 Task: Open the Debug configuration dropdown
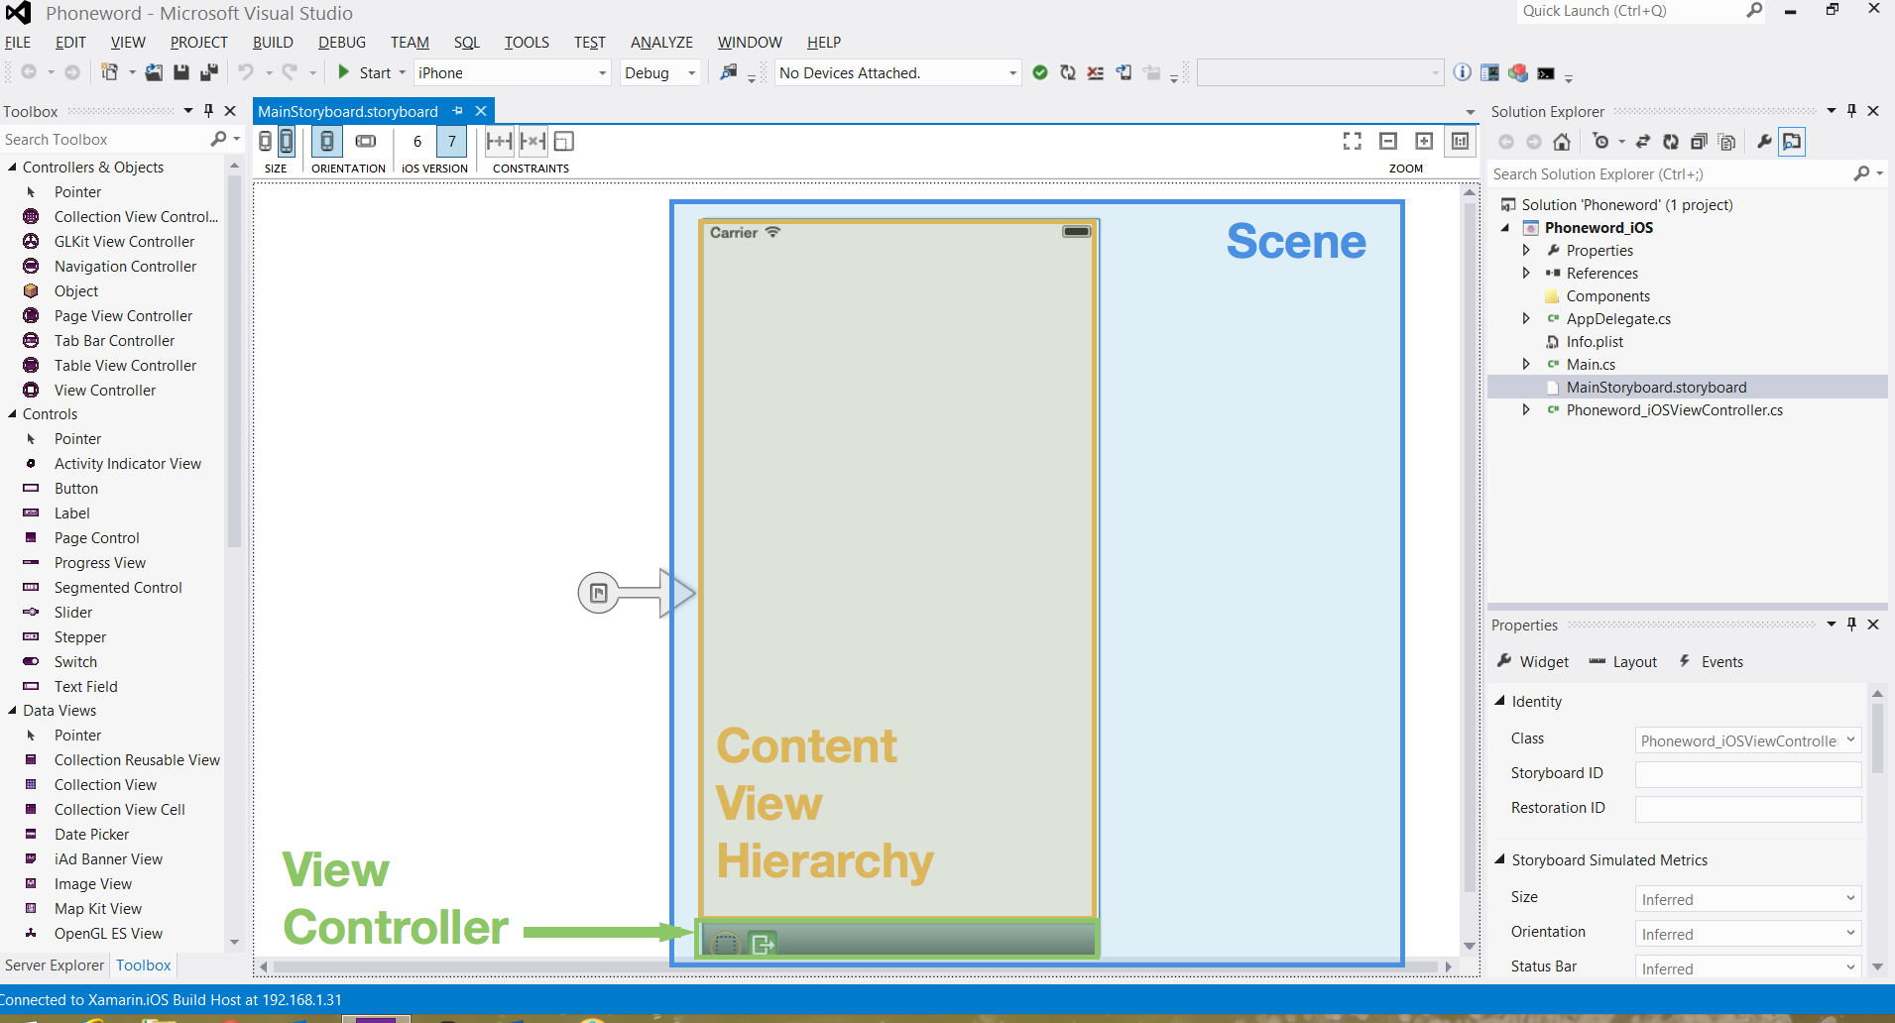(660, 73)
